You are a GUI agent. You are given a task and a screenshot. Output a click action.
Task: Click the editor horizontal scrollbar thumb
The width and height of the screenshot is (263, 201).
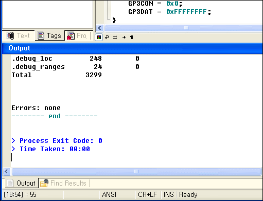(x=184, y=28)
